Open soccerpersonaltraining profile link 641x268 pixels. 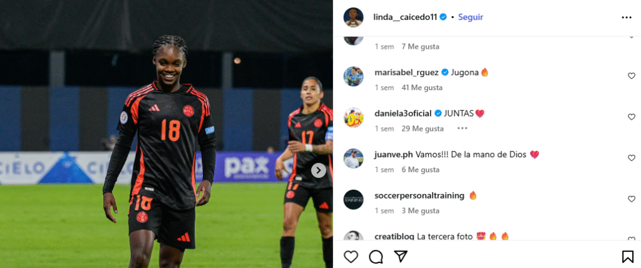coord(419,195)
